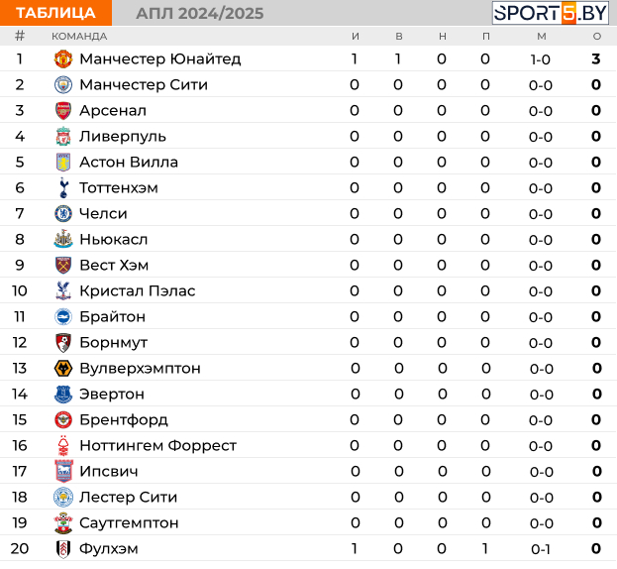Select the ТАБЛИЦА tab
Screen dimensions: 617x569
tap(55, 13)
